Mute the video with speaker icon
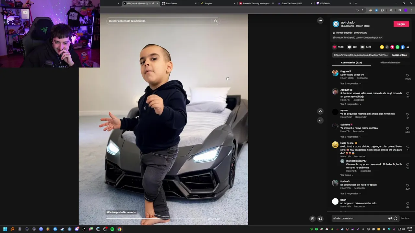Screen dimensions: 415x233 [x=320, y=219]
